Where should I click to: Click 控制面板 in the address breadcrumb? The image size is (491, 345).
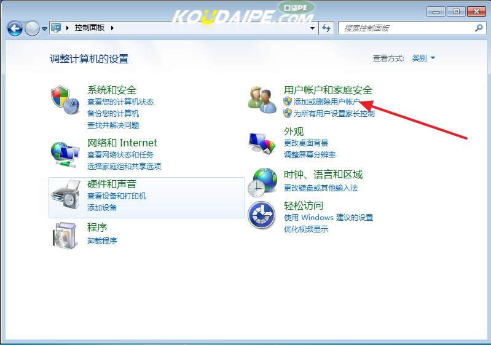(90, 28)
